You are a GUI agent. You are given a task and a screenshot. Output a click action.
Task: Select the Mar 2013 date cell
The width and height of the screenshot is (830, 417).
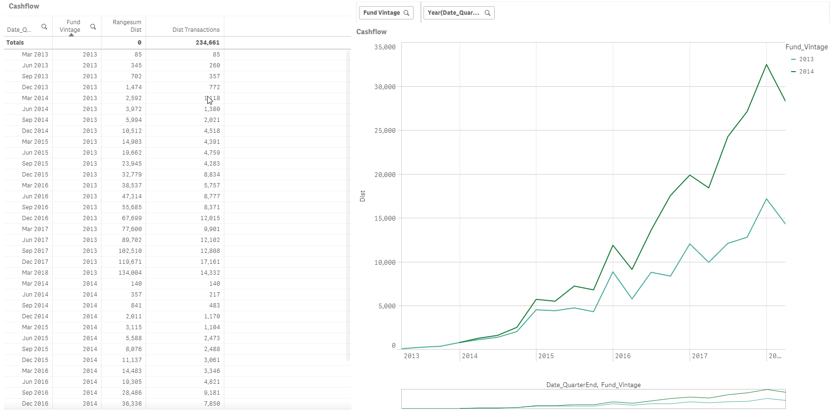pos(35,55)
